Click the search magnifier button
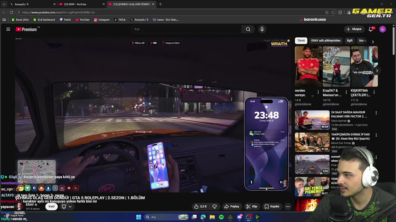Screen dimensions: 396x222 (x=248, y=29)
